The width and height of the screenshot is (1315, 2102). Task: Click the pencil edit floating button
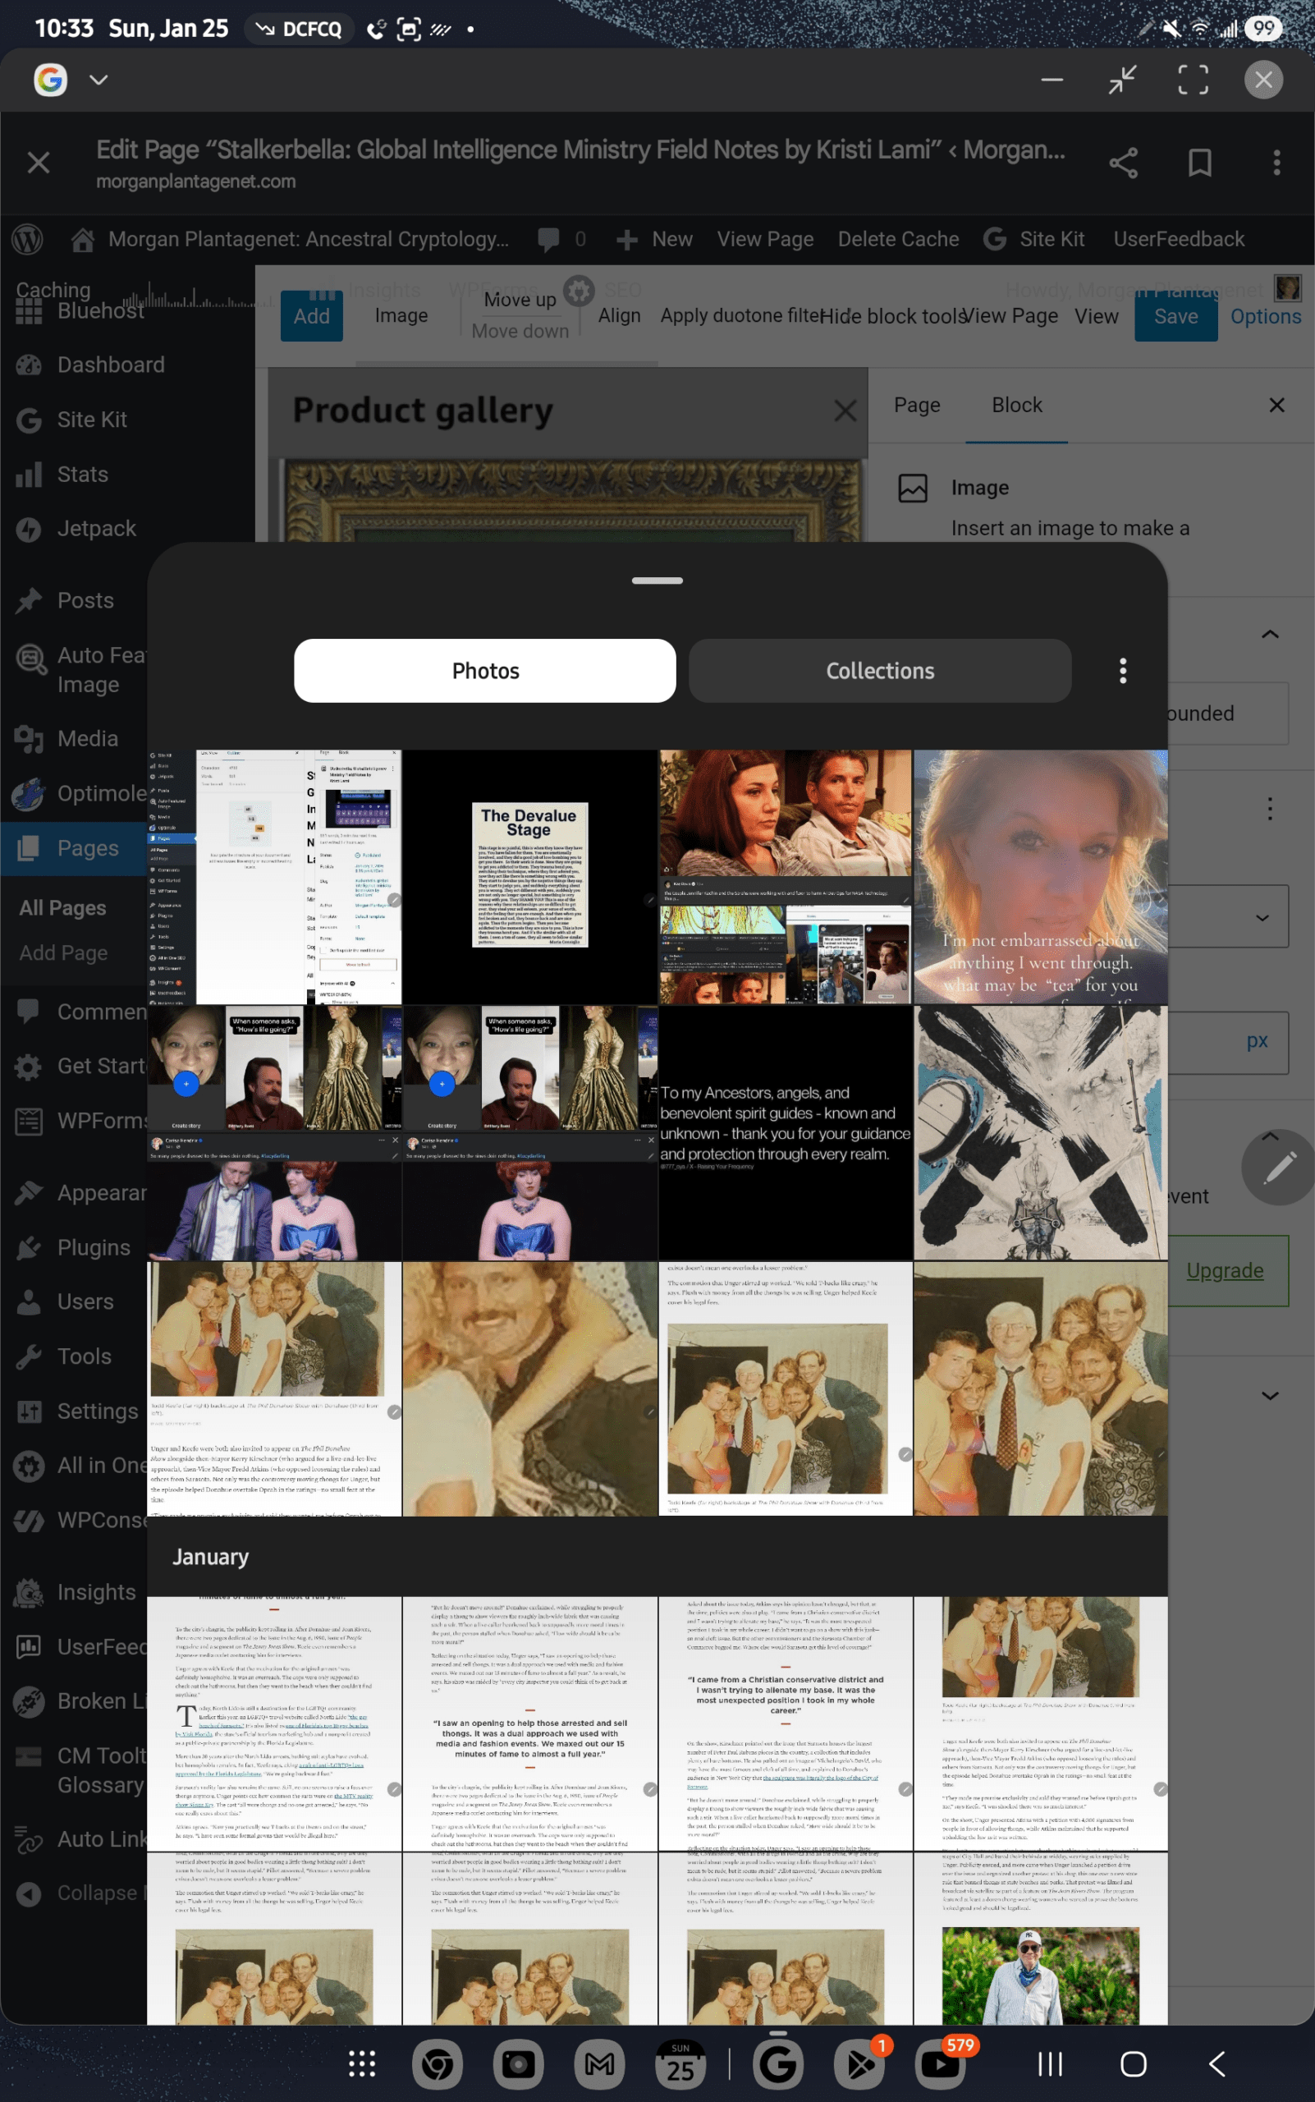(x=1277, y=1168)
